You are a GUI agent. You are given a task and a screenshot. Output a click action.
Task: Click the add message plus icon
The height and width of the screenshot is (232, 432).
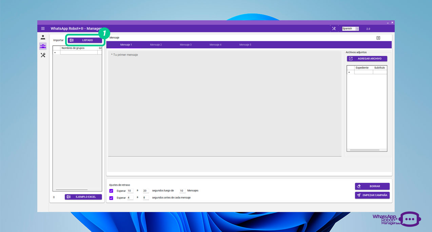[378, 38]
